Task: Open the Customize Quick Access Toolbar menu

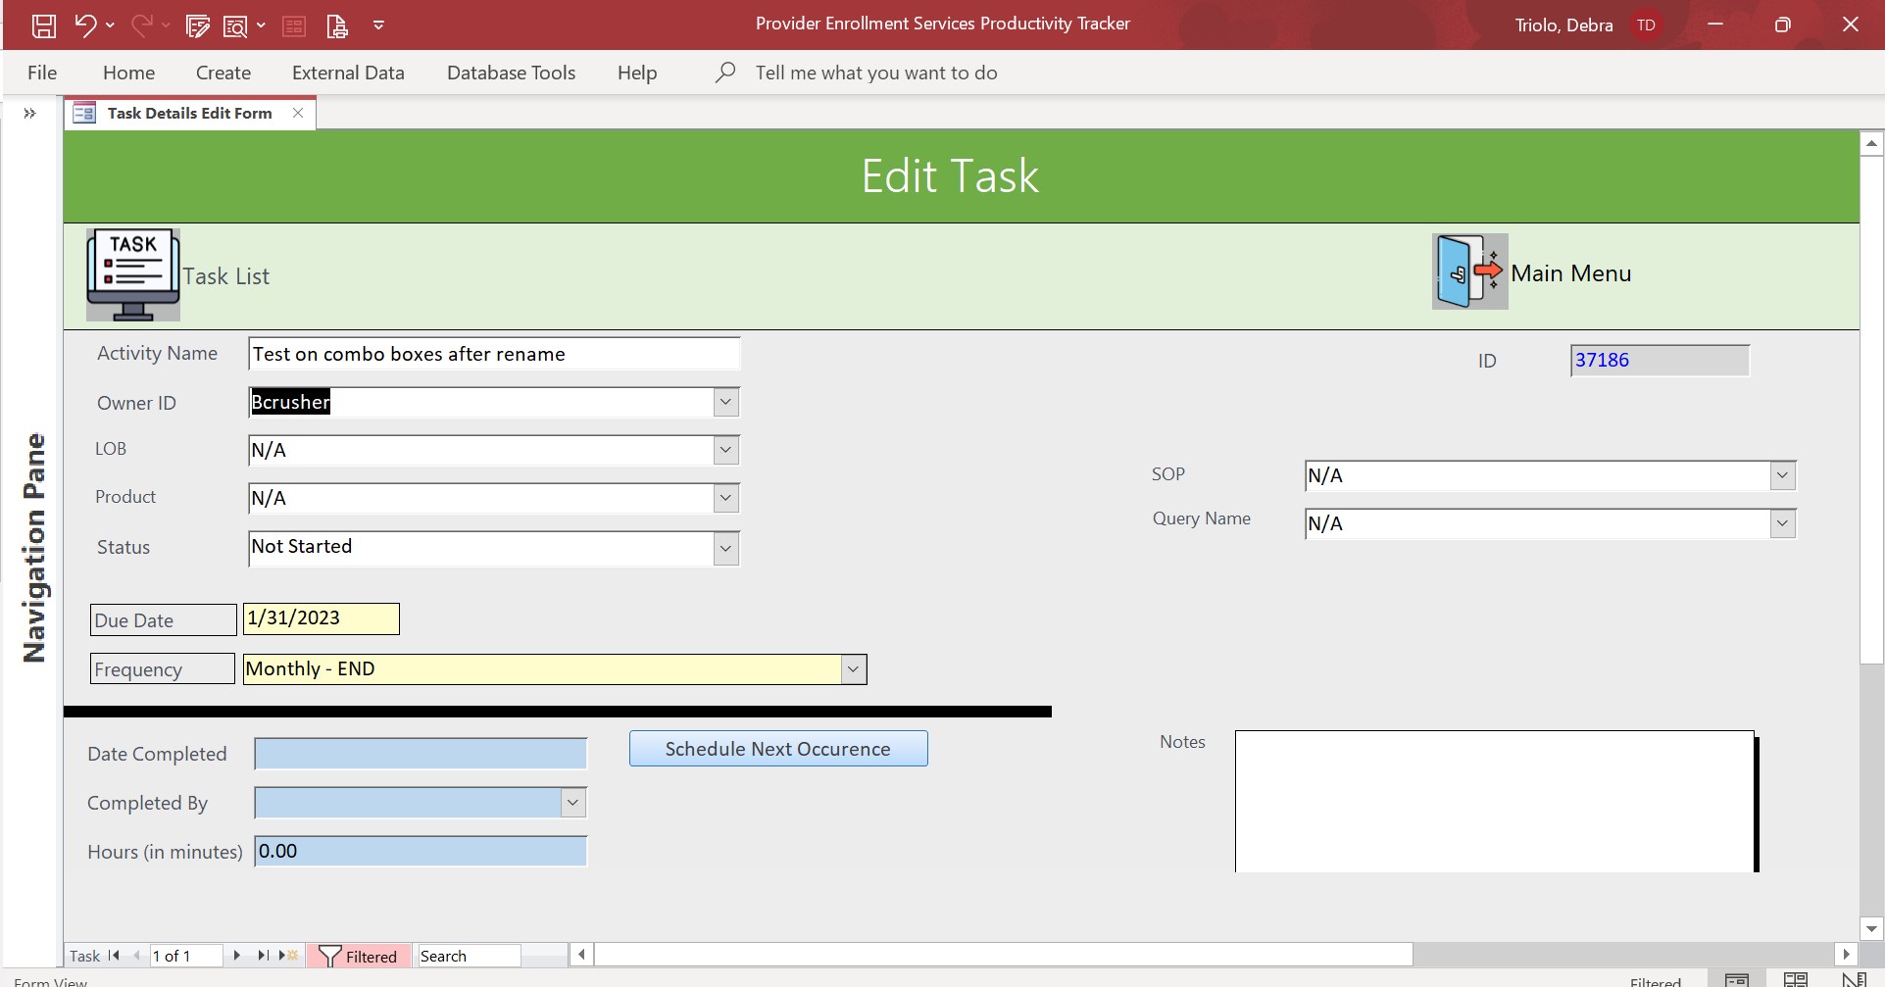Action: coord(378,25)
